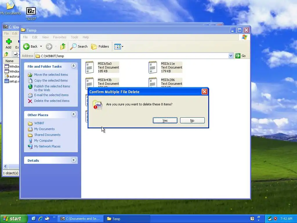Click the MSI3c11e file name
This screenshot has width=297, height=223.
[168, 64]
